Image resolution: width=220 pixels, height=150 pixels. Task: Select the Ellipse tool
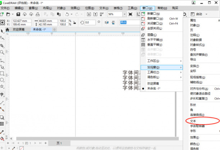[x=2, y=80]
